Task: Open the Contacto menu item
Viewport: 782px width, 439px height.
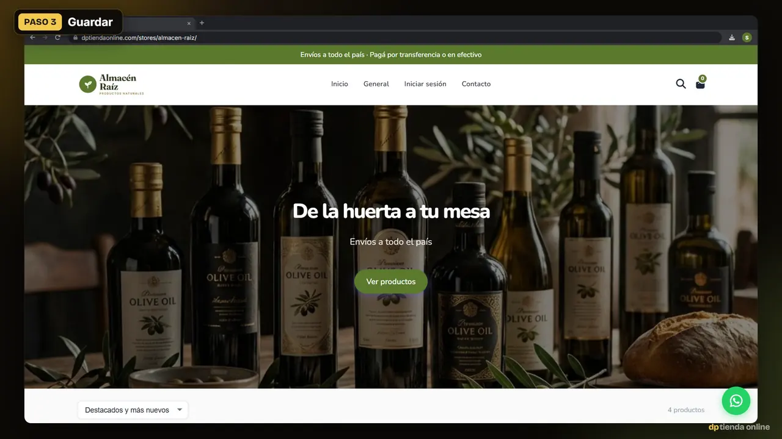Action: [476, 84]
